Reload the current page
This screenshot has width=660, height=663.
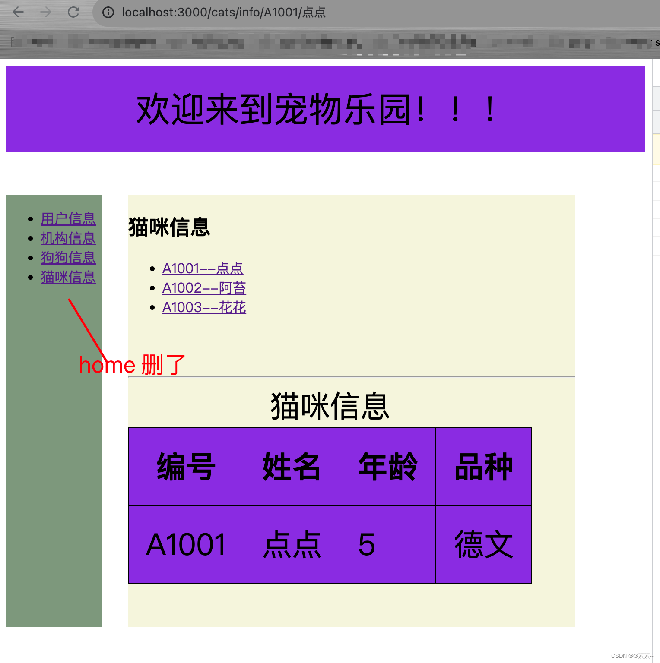pos(73,12)
